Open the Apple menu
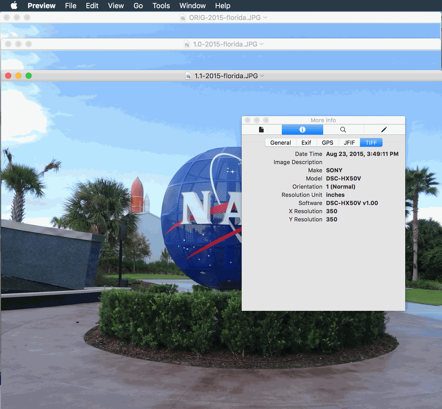442x409 pixels. coord(14,5)
